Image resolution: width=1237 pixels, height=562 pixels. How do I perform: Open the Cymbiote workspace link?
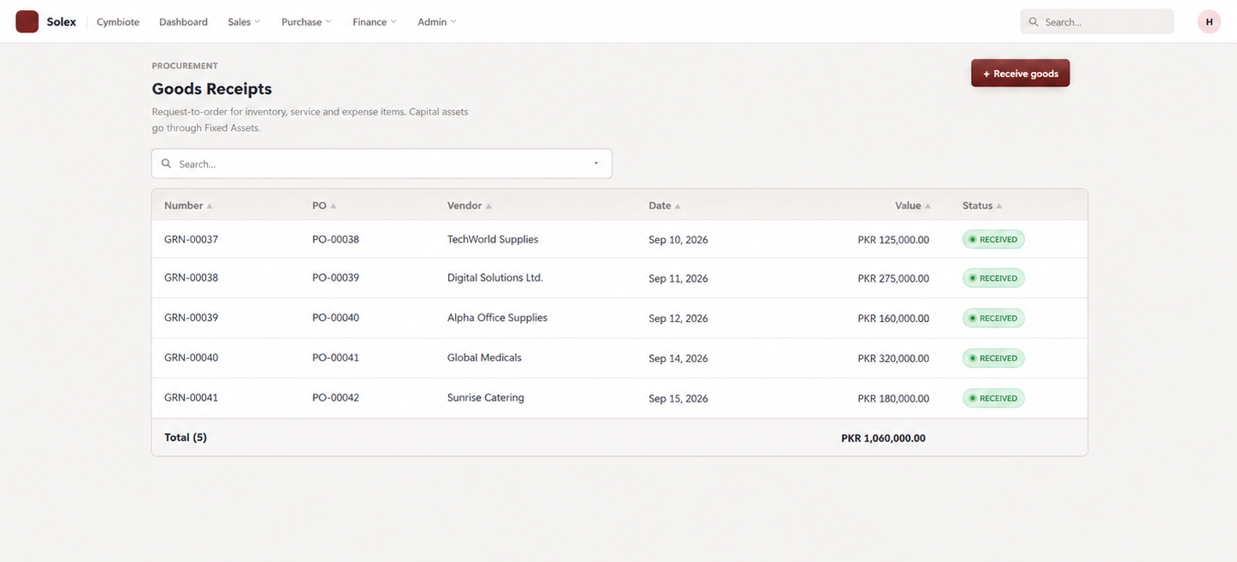[x=118, y=22]
